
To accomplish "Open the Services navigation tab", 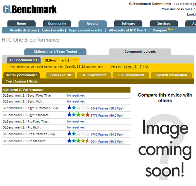I will (x=164, y=24).
